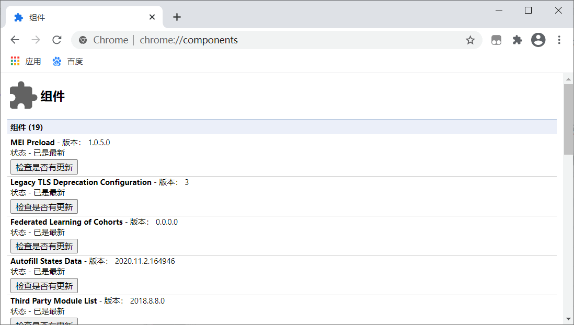The width and height of the screenshot is (574, 325).
Task: Open the Extensions puzzle piece icon
Action: pos(517,40)
